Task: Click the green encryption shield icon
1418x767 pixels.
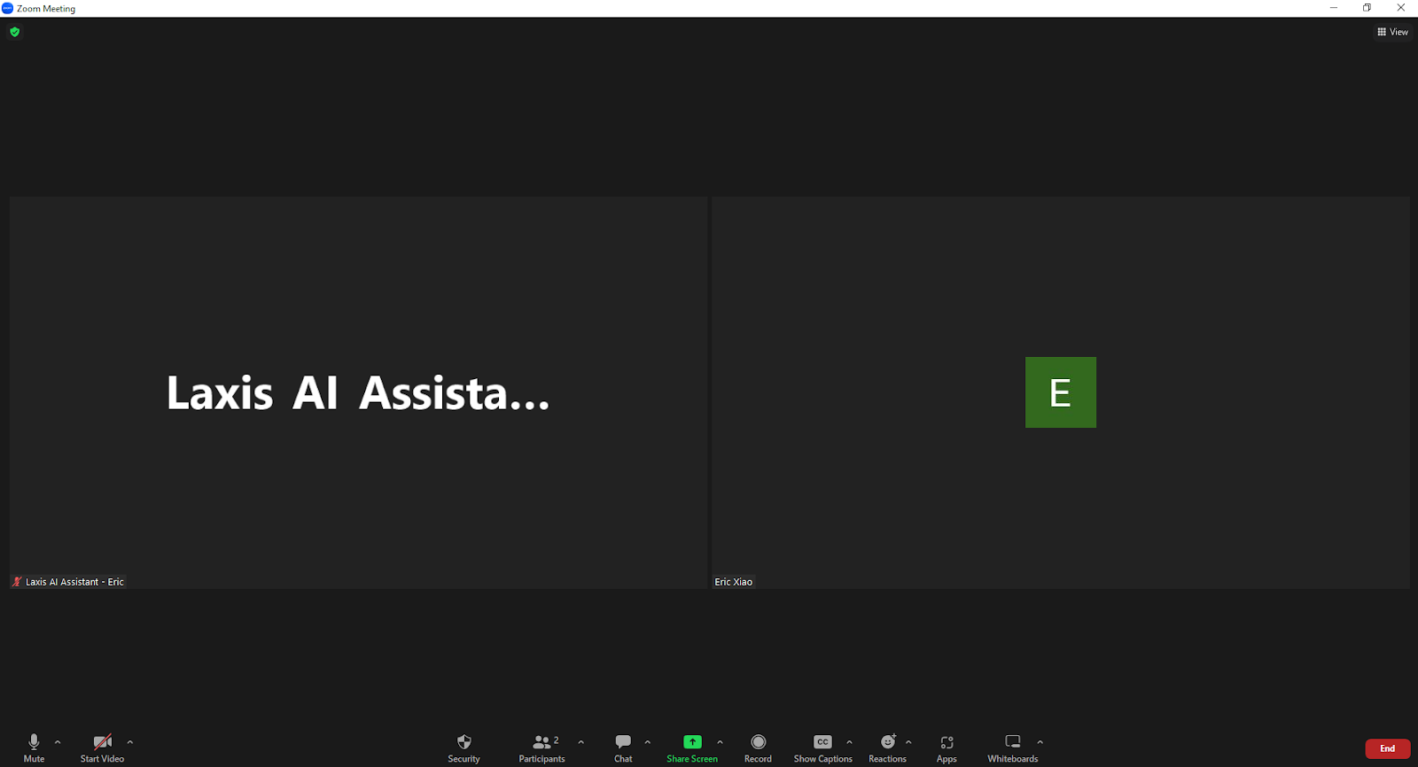Action: coord(14,32)
